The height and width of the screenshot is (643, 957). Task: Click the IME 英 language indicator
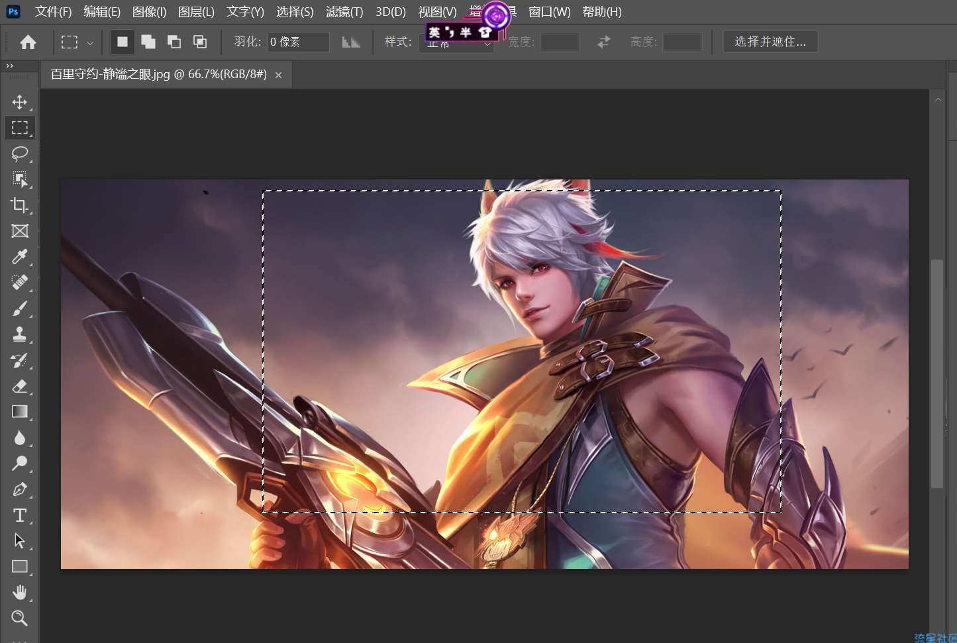[x=434, y=32]
